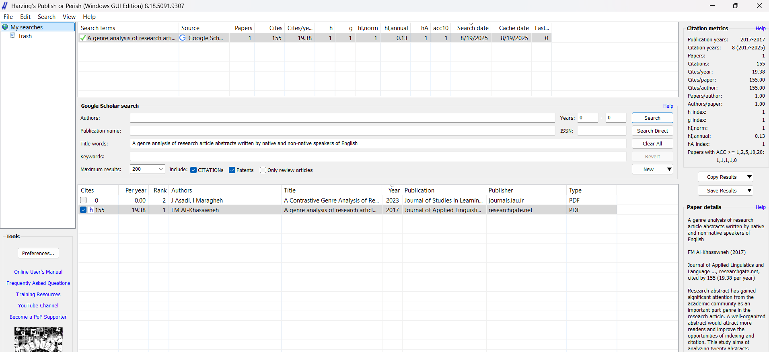Sort results by Publisher column header

point(526,190)
